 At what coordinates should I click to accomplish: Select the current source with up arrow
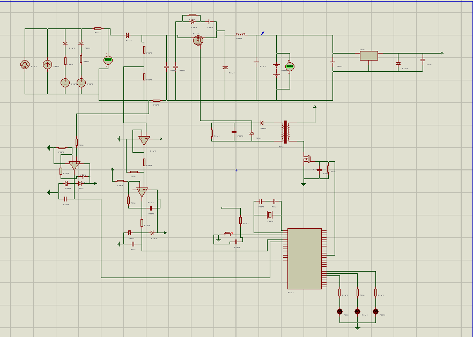pos(47,64)
